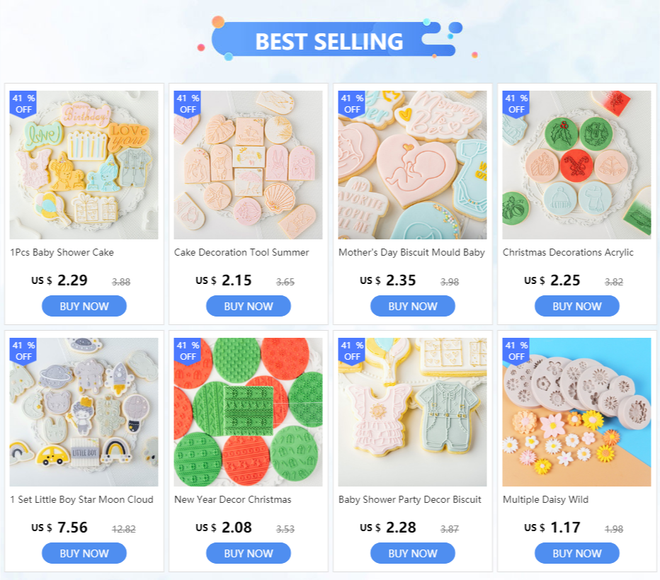Viewport: 660px width, 580px height.
Task: Click BUY NOW for Multiple Daisy Wild
Action: click(x=576, y=553)
